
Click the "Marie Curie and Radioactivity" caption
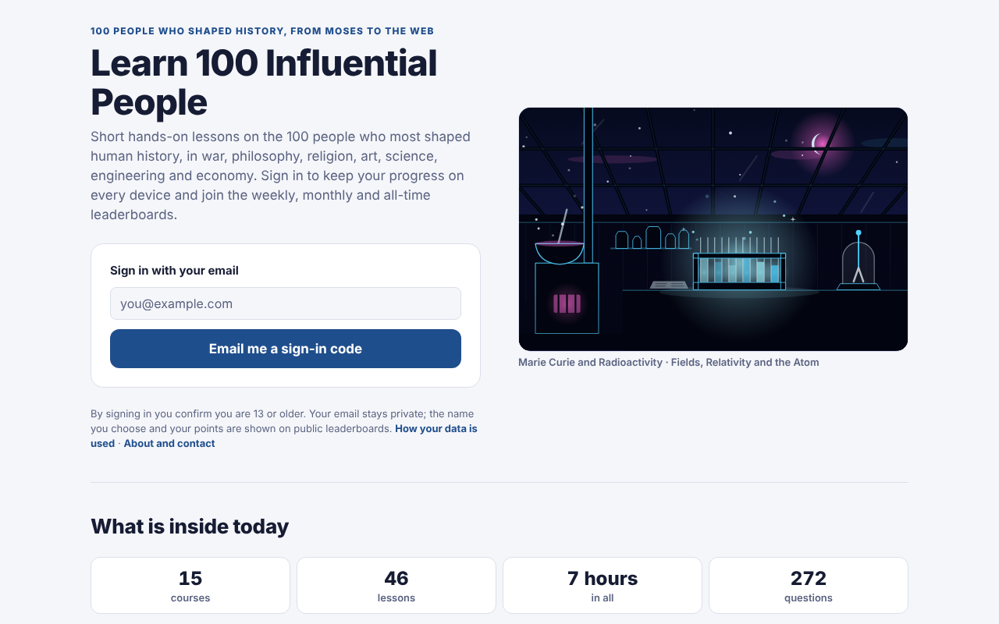pos(669,362)
